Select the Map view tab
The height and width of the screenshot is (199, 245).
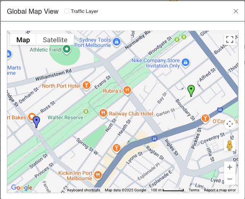point(23,40)
